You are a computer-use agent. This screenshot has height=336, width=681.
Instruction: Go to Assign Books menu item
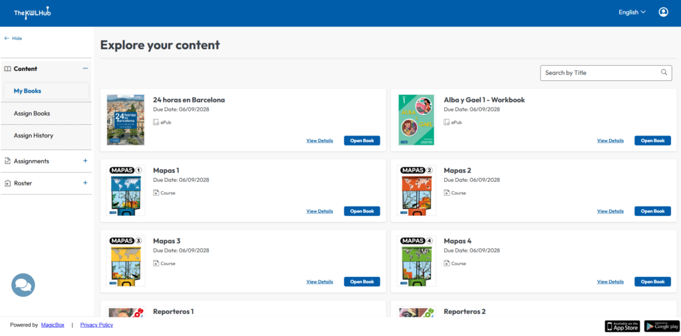pyautogui.click(x=32, y=114)
